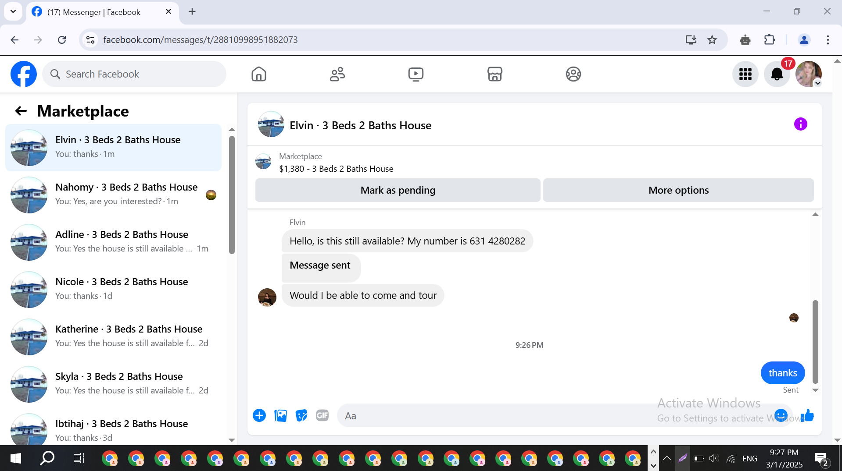
Task: Open the robot extension icon in toolbar
Action: point(745,40)
